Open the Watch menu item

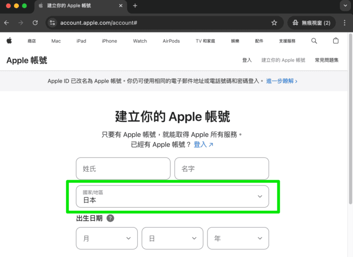140,41
